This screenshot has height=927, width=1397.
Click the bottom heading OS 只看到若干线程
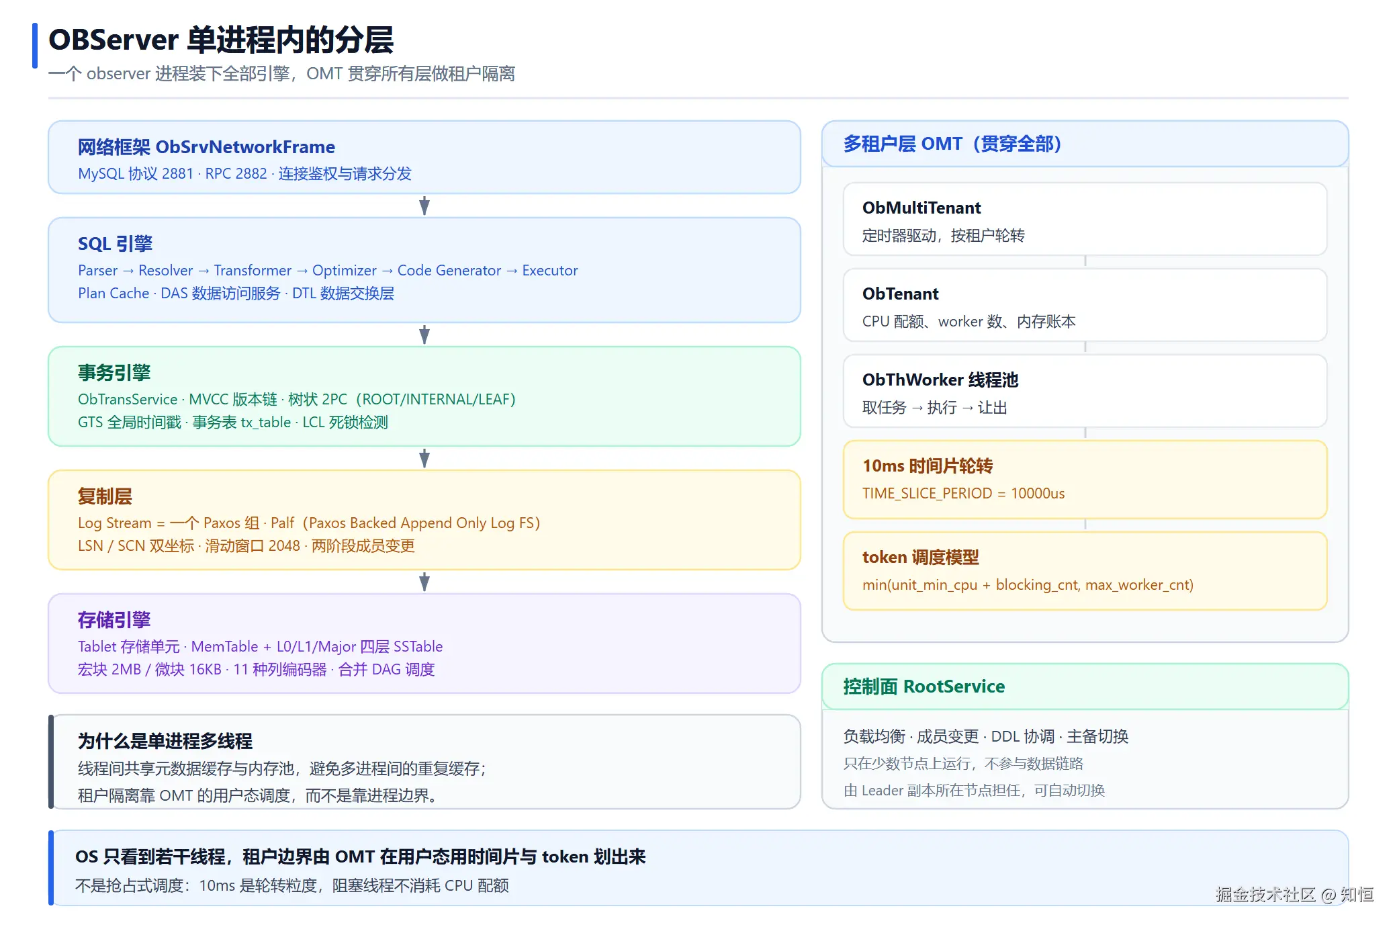click(x=360, y=857)
